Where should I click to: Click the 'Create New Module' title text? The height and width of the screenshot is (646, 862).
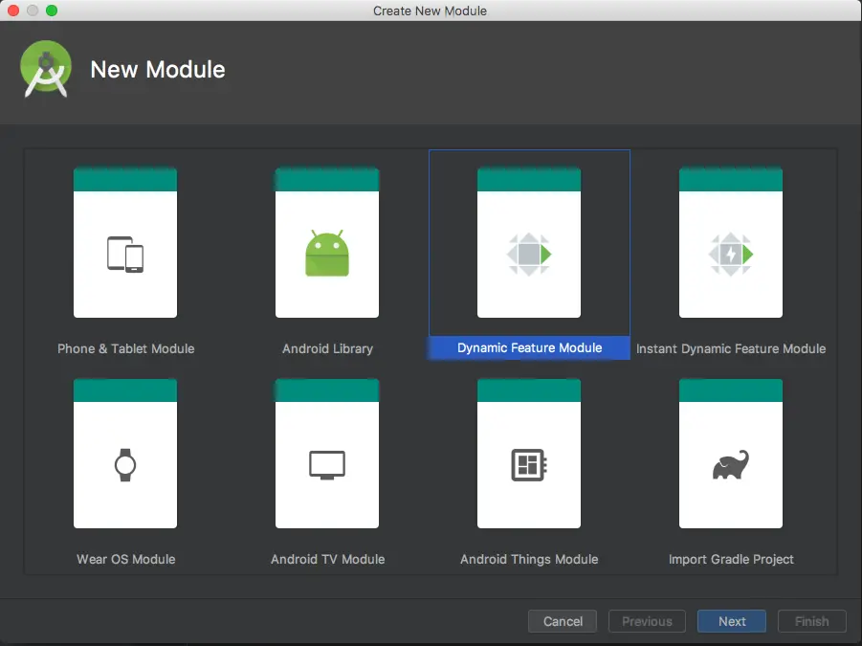coord(430,11)
